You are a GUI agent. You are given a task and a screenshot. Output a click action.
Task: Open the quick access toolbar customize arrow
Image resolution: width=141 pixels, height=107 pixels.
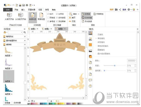[x=34, y=5]
